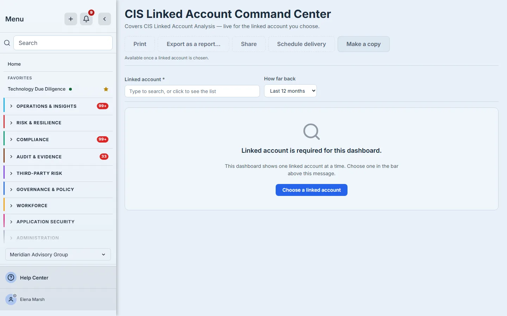
Task: Click the text 'Available once a linked account is chosen.'
Action: pos(167,58)
